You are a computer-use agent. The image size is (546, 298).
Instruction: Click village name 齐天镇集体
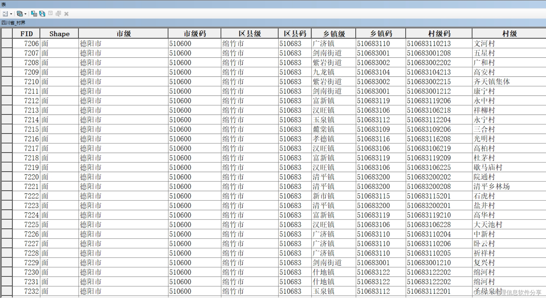[492, 81]
